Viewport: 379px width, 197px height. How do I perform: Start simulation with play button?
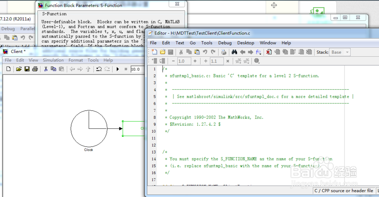coord(118,69)
